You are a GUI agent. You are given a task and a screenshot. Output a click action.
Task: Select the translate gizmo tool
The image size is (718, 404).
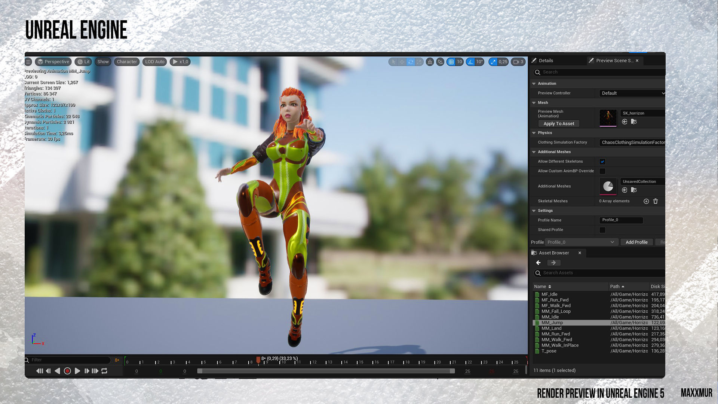click(x=402, y=62)
